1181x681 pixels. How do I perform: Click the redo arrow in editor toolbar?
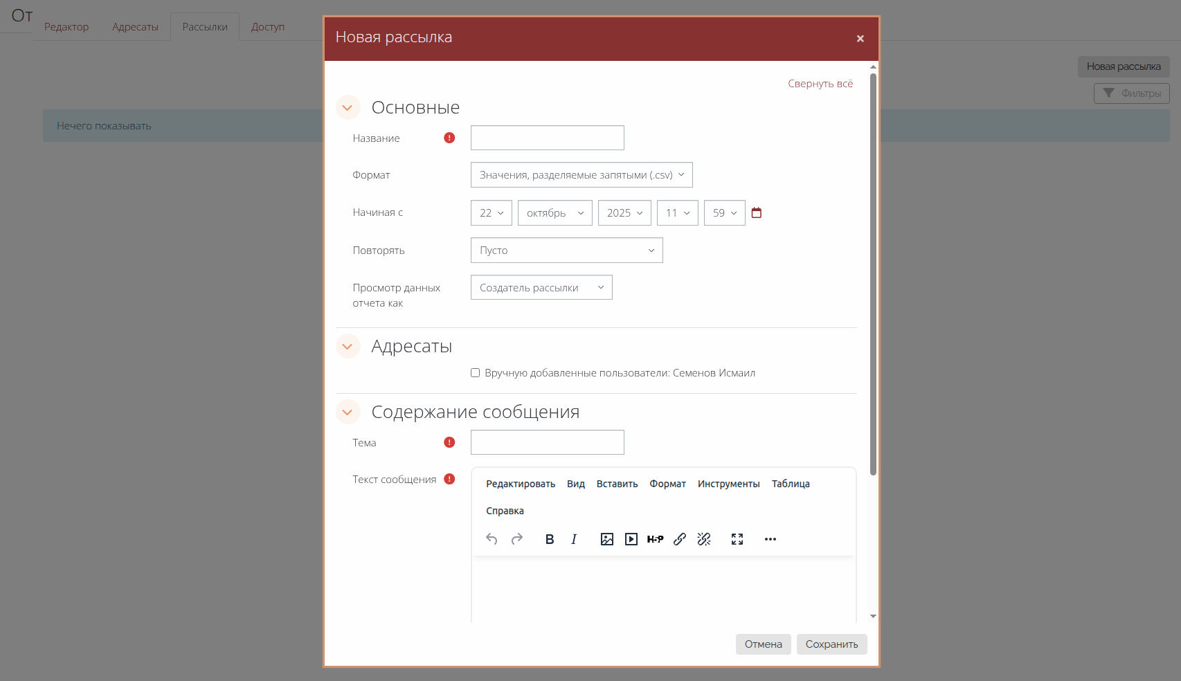point(516,539)
